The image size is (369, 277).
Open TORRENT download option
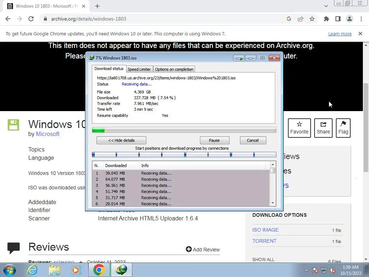point(264,241)
